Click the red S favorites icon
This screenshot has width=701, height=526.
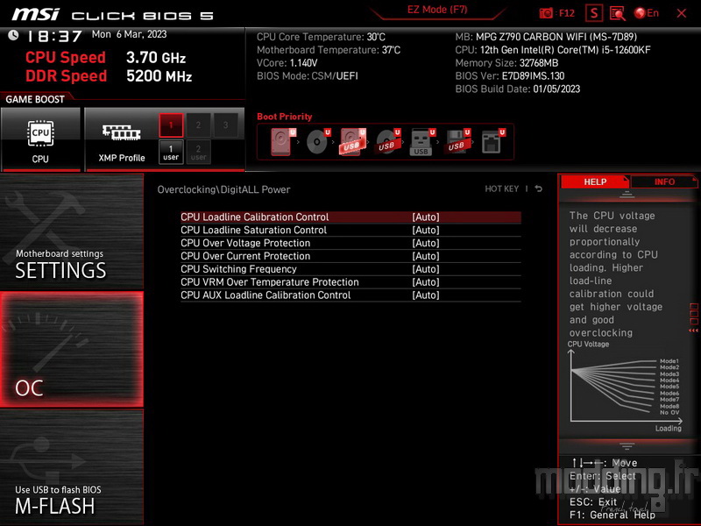point(594,13)
